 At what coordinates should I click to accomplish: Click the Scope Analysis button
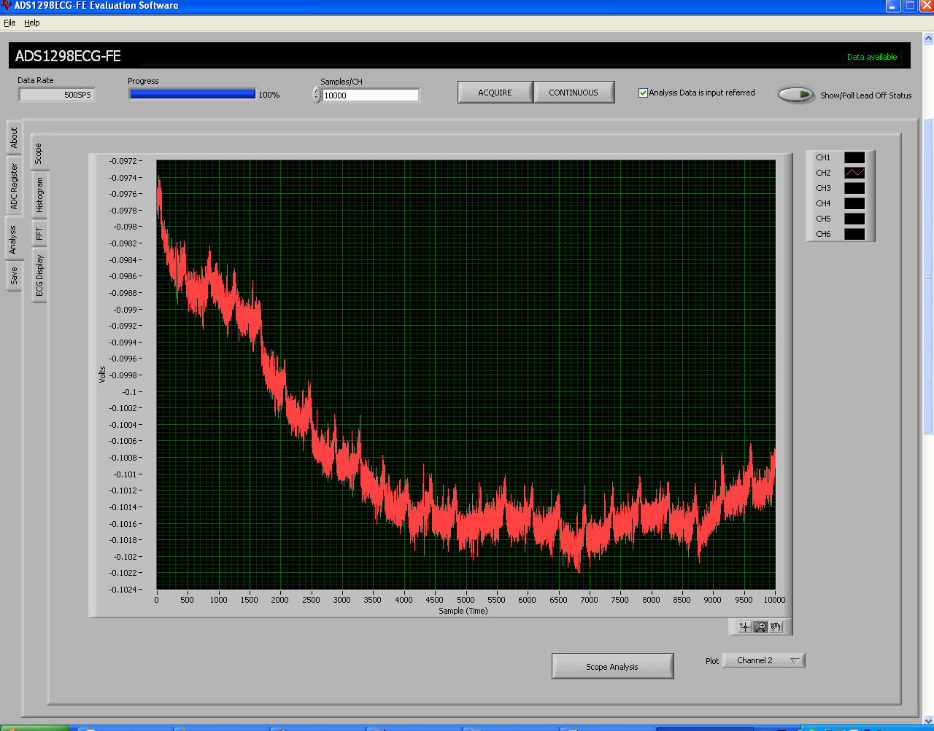point(612,666)
